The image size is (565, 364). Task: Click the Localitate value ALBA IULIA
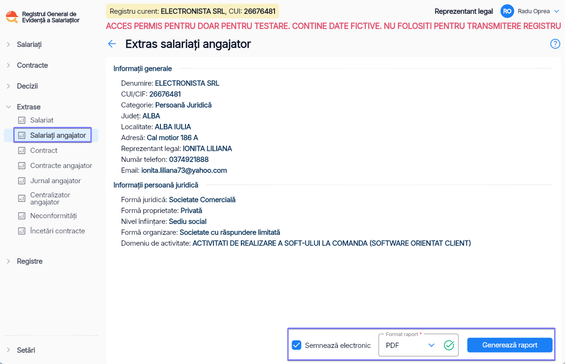coord(173,127)
